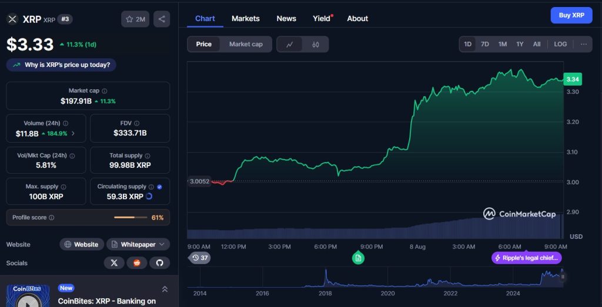Select the line chart type icon

290,44
